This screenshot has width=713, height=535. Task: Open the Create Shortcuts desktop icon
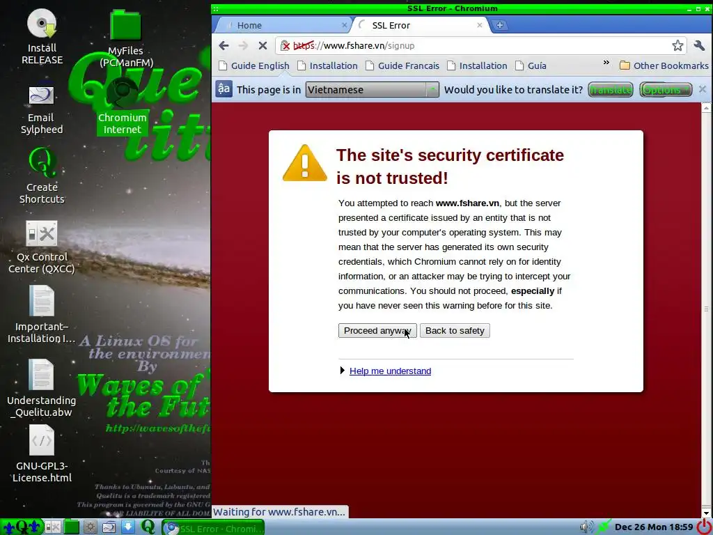coord(42,176)
